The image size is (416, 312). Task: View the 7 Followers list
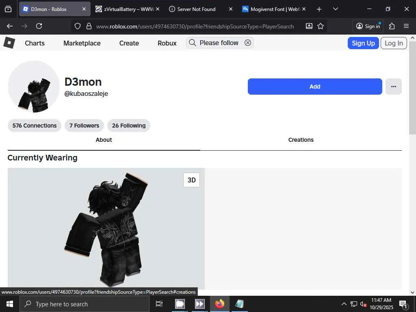[84, 126]
